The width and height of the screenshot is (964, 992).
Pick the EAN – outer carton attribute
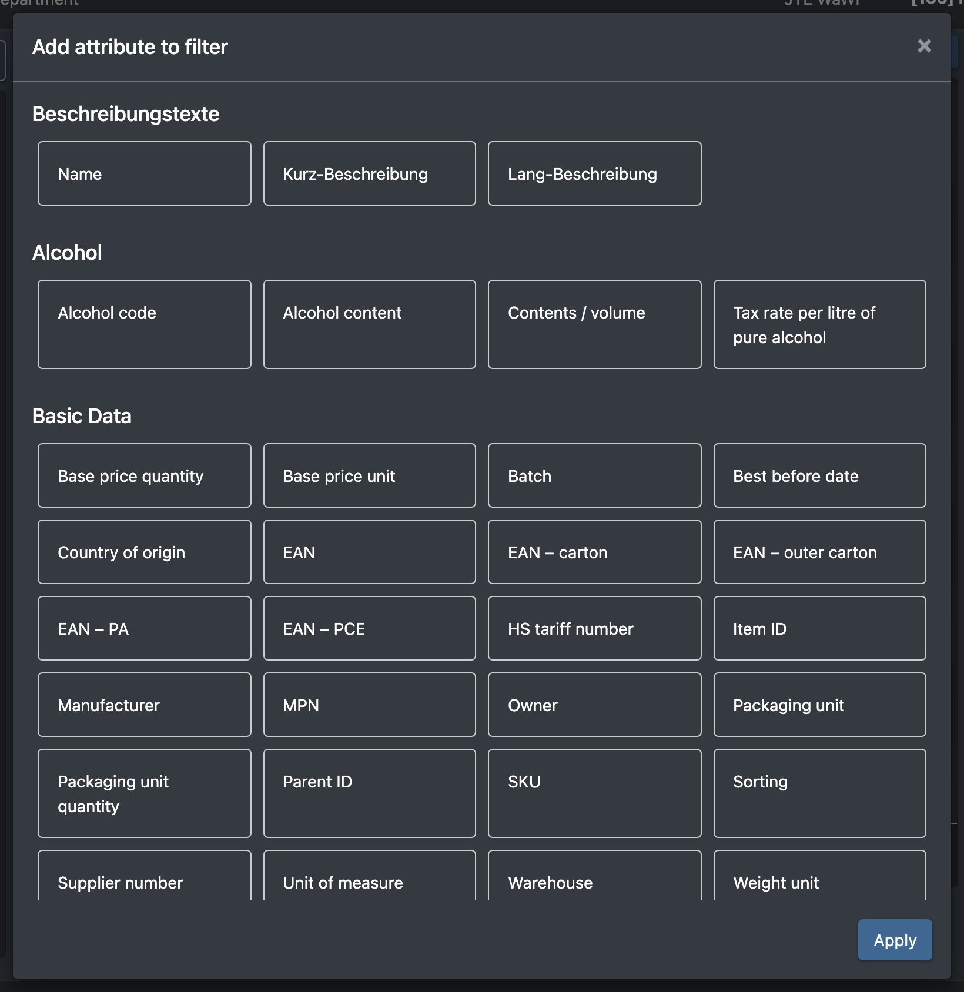point(820,552)
